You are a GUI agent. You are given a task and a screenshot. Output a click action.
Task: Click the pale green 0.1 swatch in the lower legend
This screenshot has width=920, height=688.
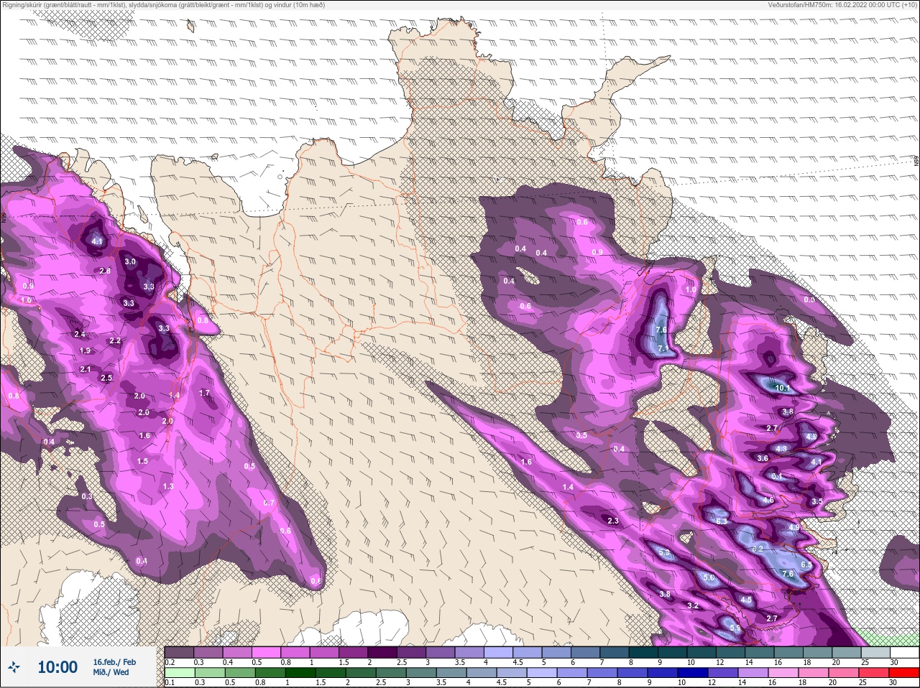click(x=178, y=672)
